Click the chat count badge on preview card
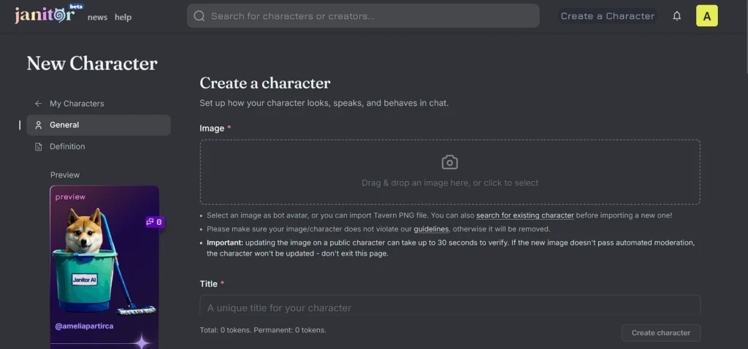The height and width of the screenshot is (349, 748). click(155, 222)
